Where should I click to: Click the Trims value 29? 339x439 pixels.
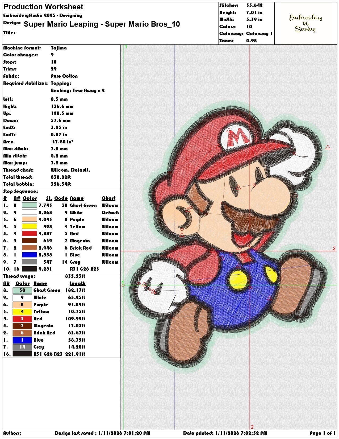pos(54,69)
